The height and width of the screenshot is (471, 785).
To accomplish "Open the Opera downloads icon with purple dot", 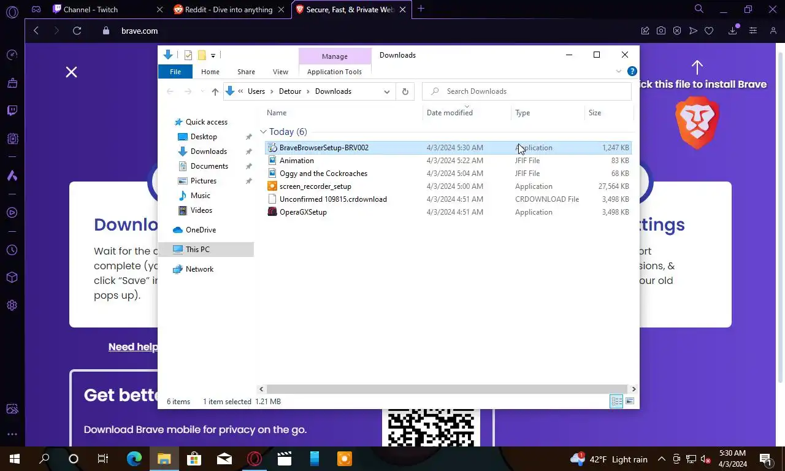I will (733, 30).
